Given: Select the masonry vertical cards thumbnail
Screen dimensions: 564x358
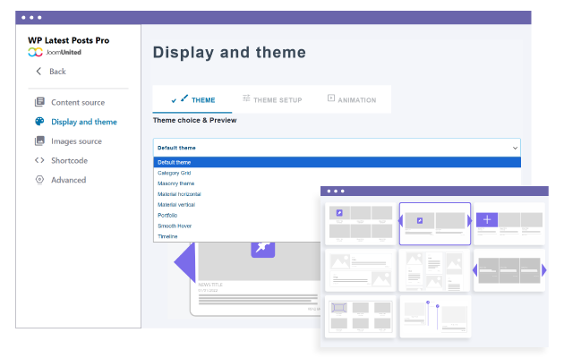Looking at the screenshot, I should point(435,270).
